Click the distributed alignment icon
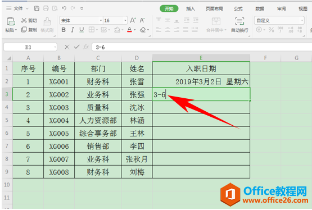The width and height of the screenshot is (312, 210). pyautogui.click(x=195, y=30)
